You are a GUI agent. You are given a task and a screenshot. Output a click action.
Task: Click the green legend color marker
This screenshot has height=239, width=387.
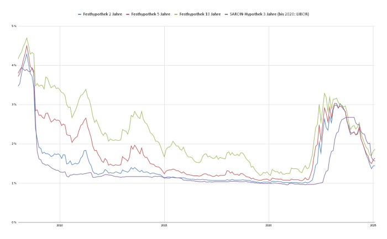pos(176,14)
